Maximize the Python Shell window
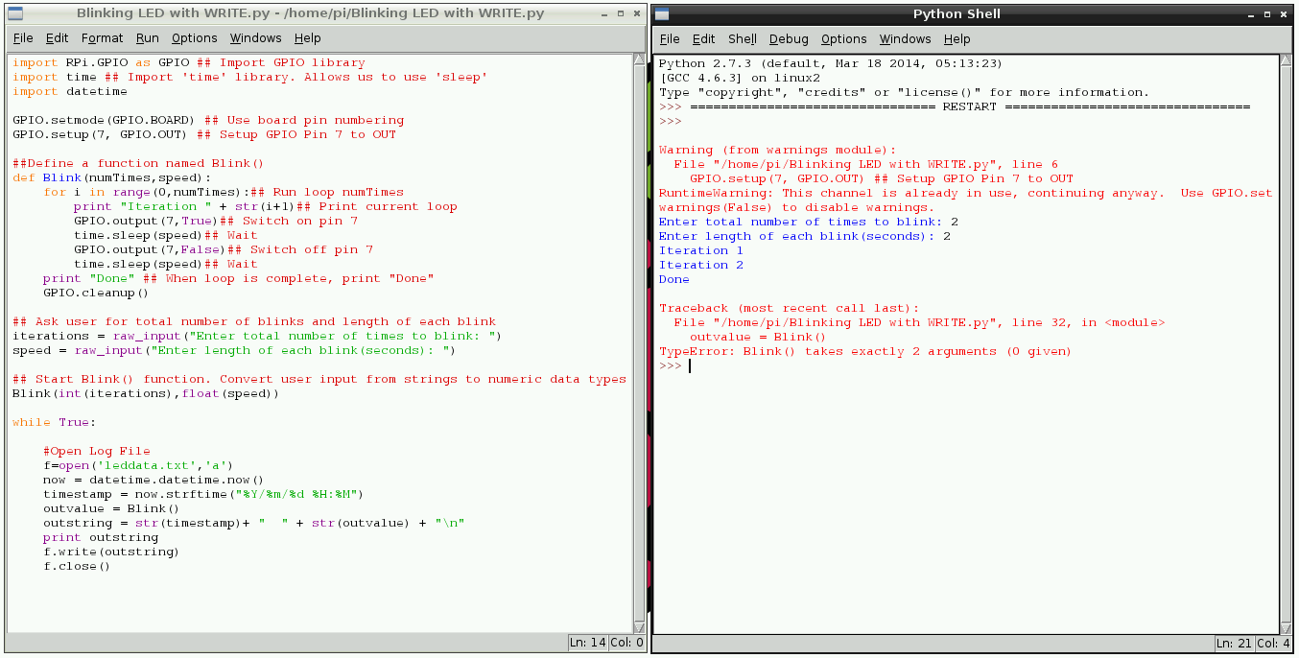1299x658 pixels. [x=1268, y=13]
